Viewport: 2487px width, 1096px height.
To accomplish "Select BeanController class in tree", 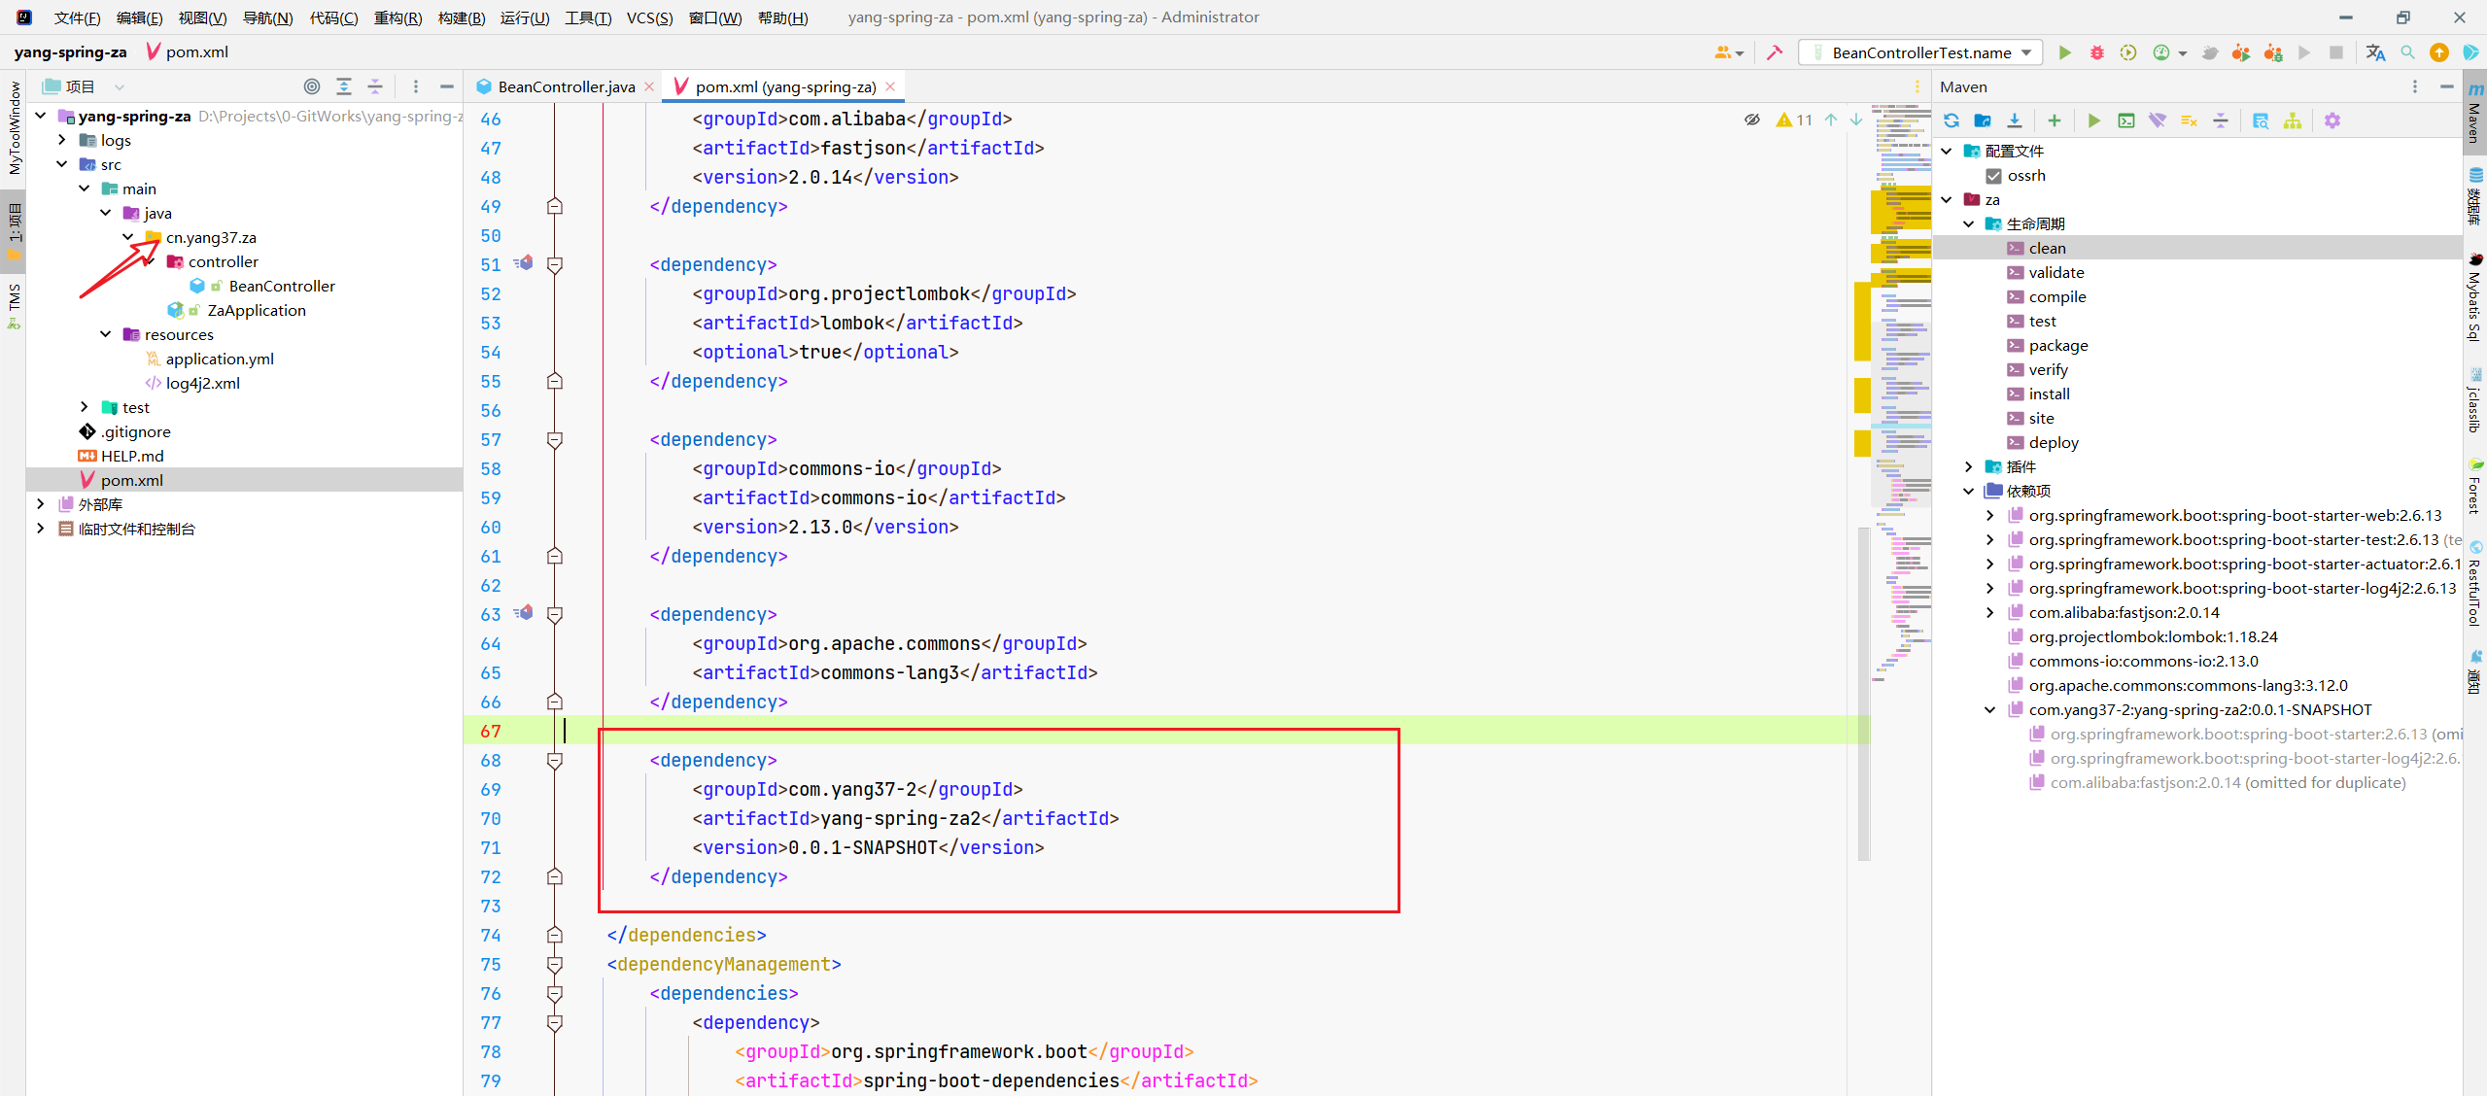I will click(282, 286).
